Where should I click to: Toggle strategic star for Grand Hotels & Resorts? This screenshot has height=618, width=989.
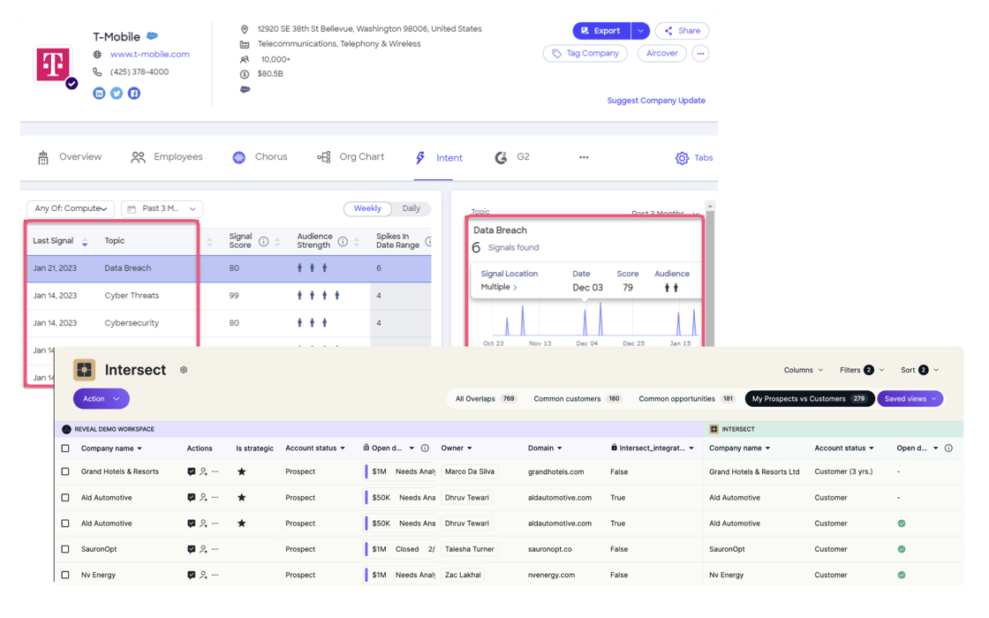pyautogui.click(x=242, y=471)
